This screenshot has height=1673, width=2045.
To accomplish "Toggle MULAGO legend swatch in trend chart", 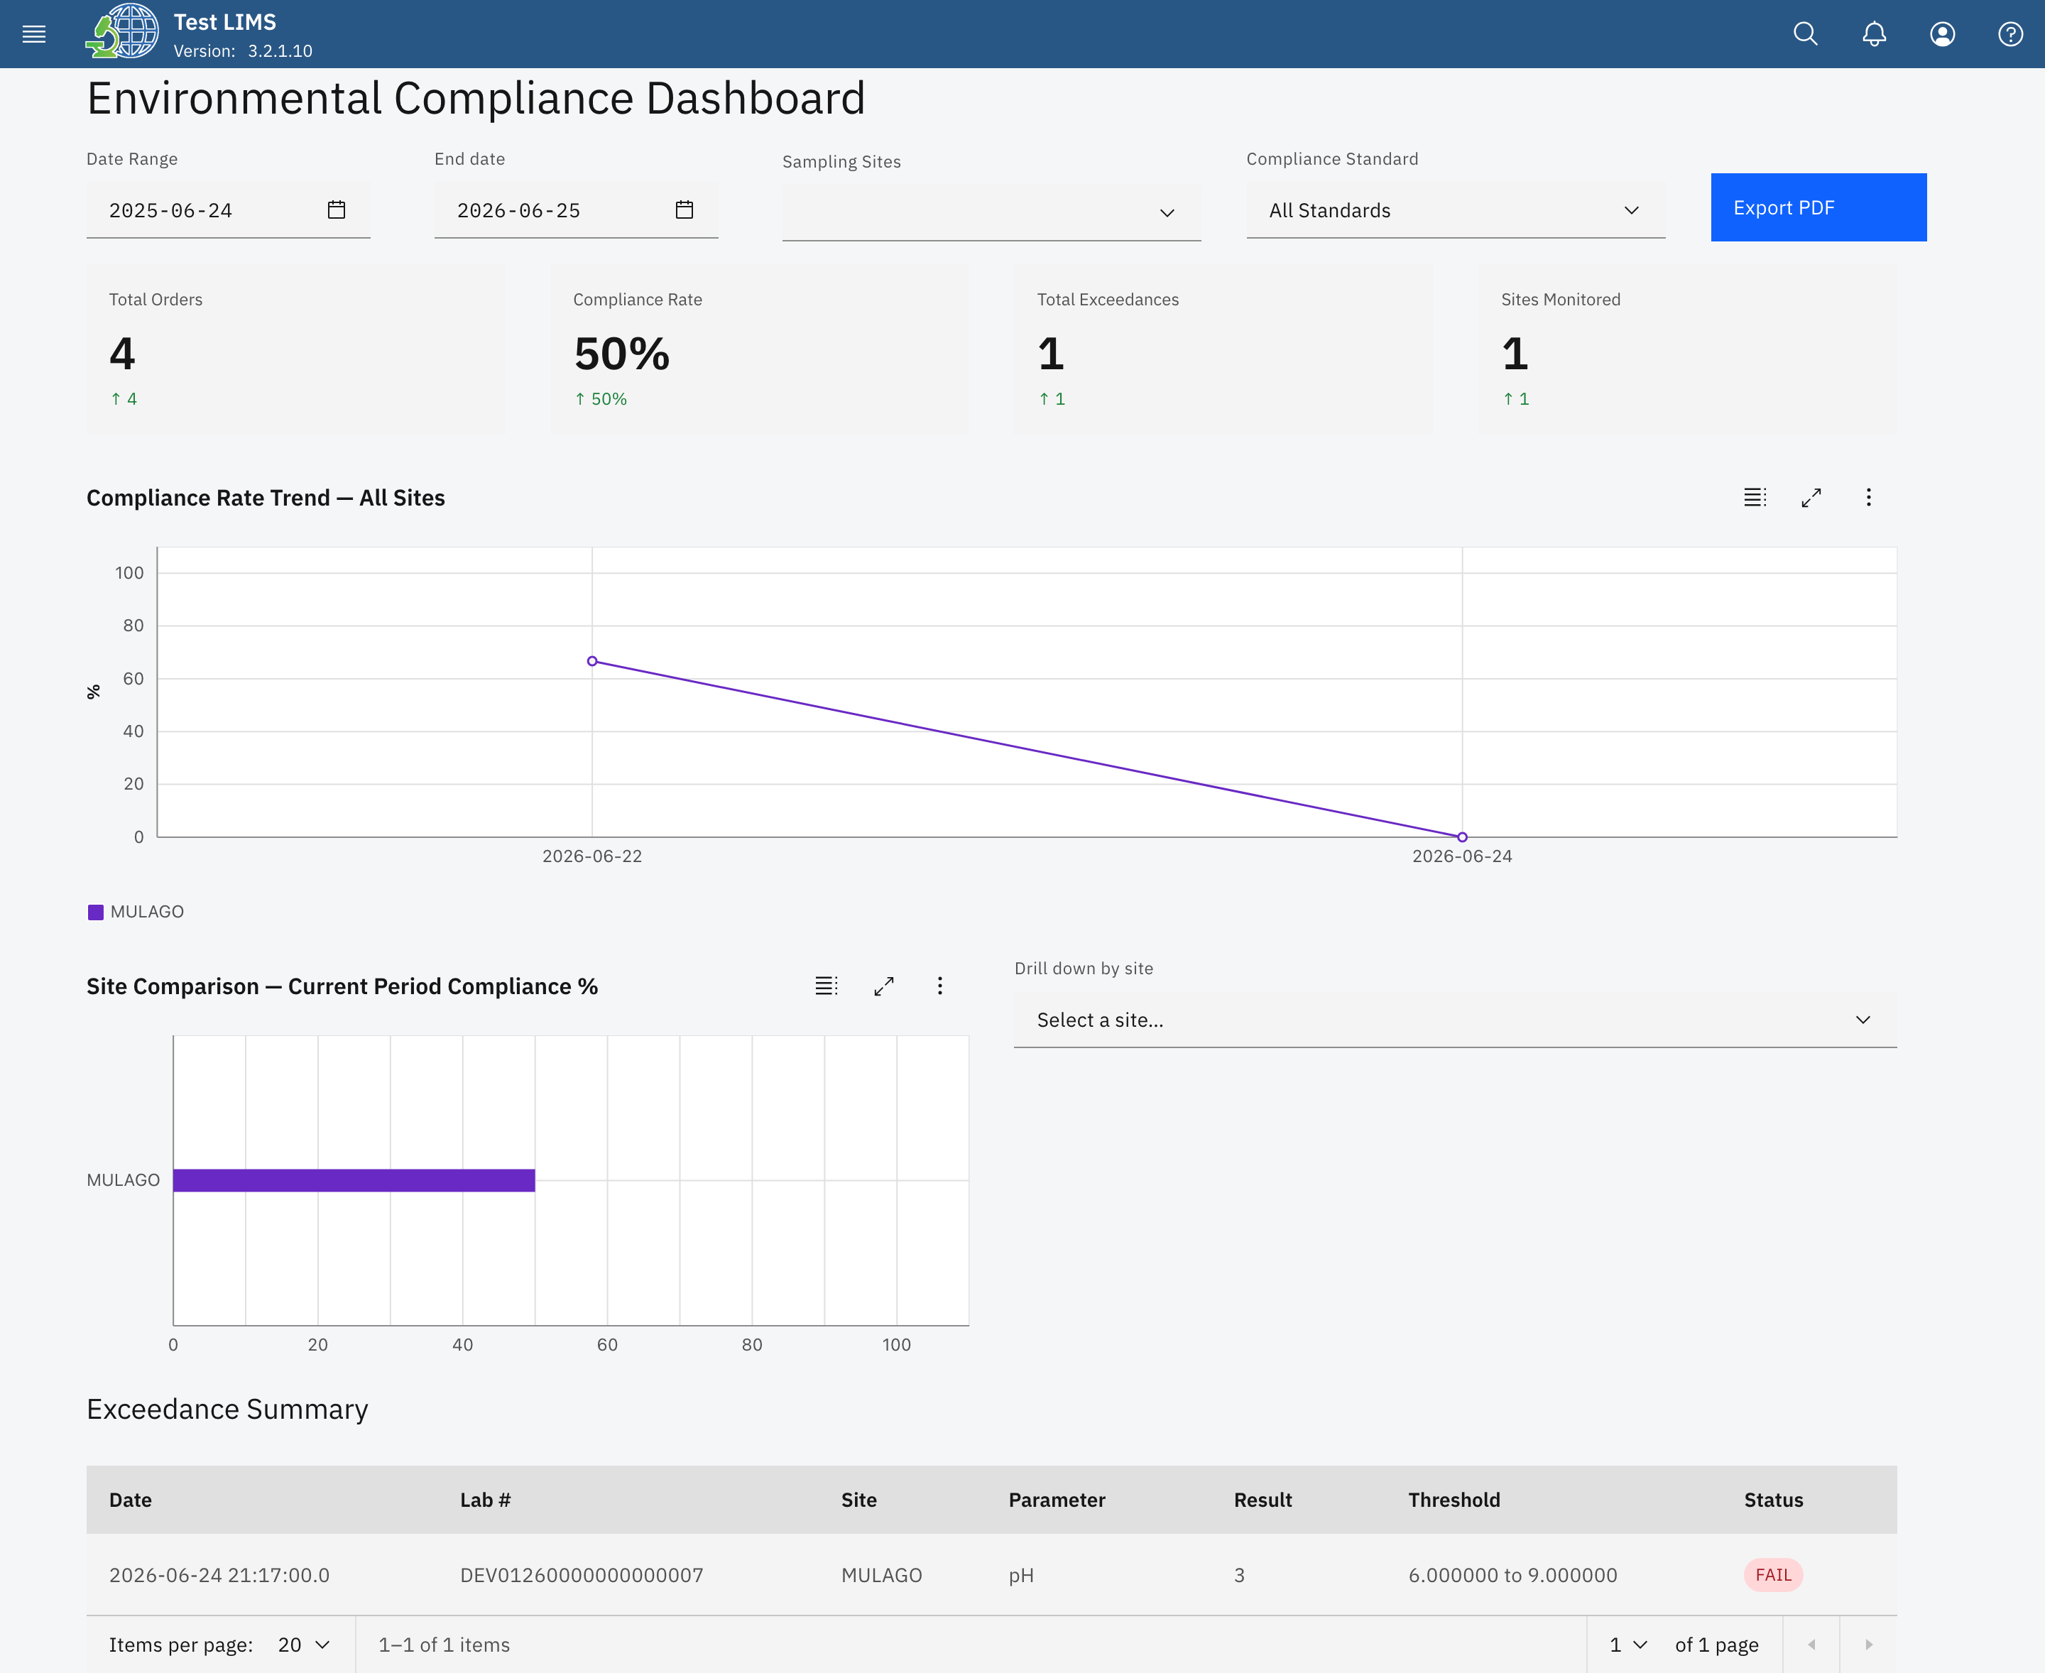I will point(95,912).
